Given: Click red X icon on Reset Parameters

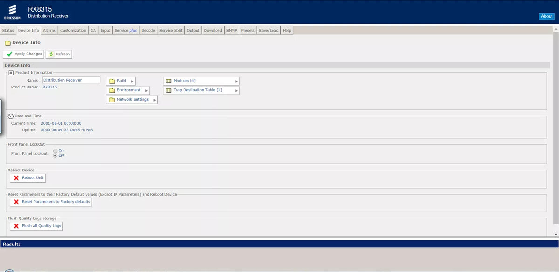Looking at the screenshot, I should (16, 202).
